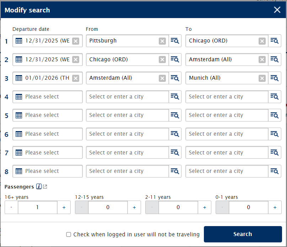The height and width of the screenshot is (247, 287).
Task: Open airport lookup for row 1 To field
Action: pyautogui.click(x=274, y=41)
